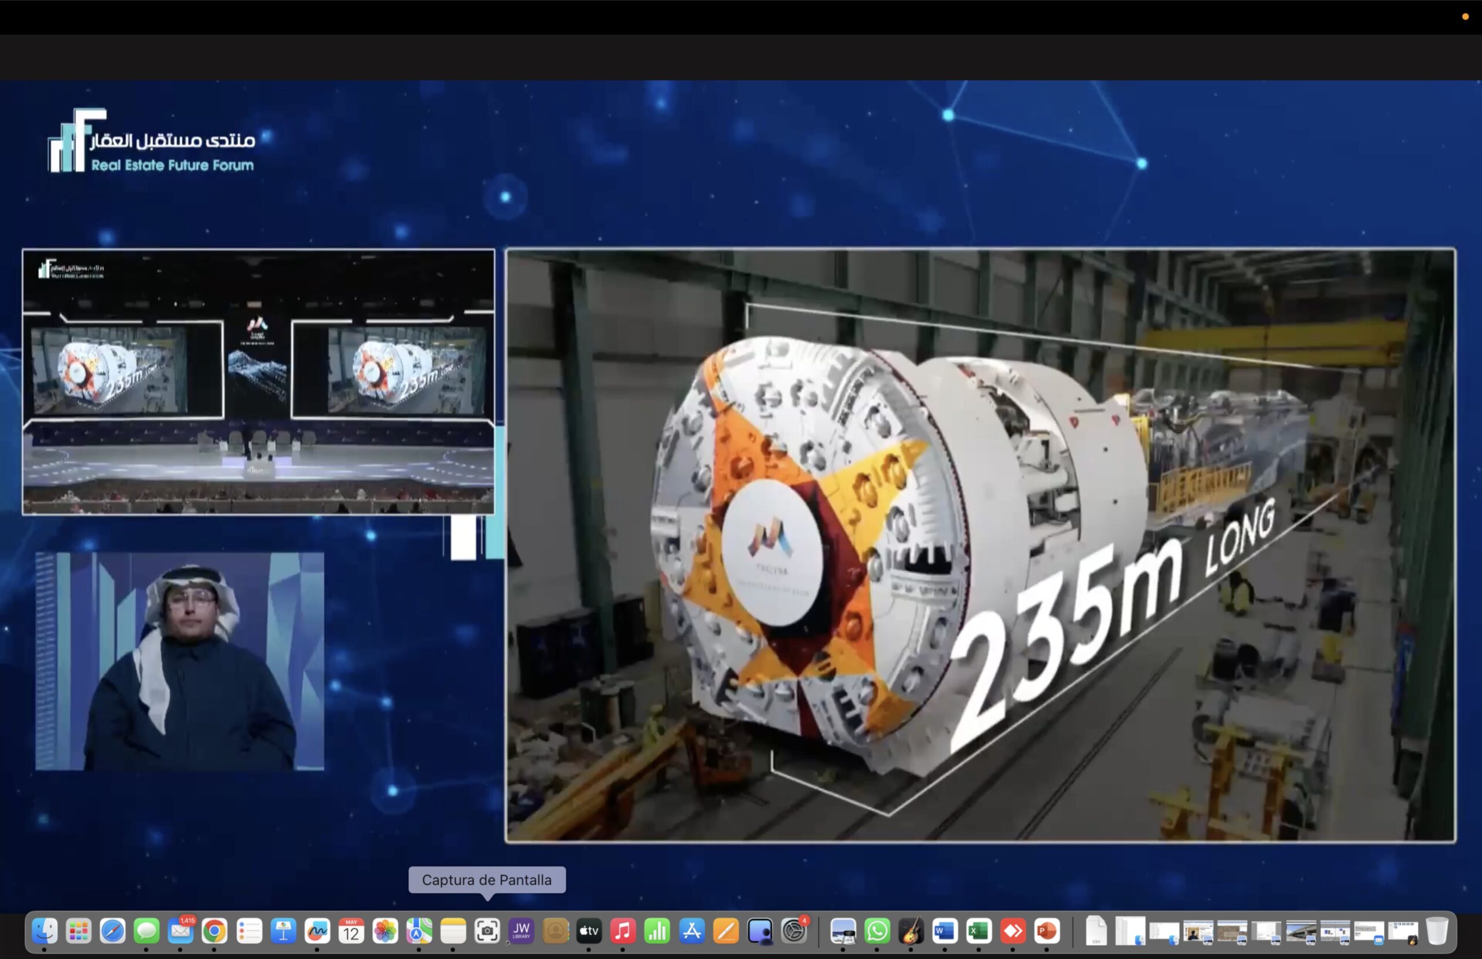
Task: Open Microsoft Excel in the dock
Action: coord(979,931)
